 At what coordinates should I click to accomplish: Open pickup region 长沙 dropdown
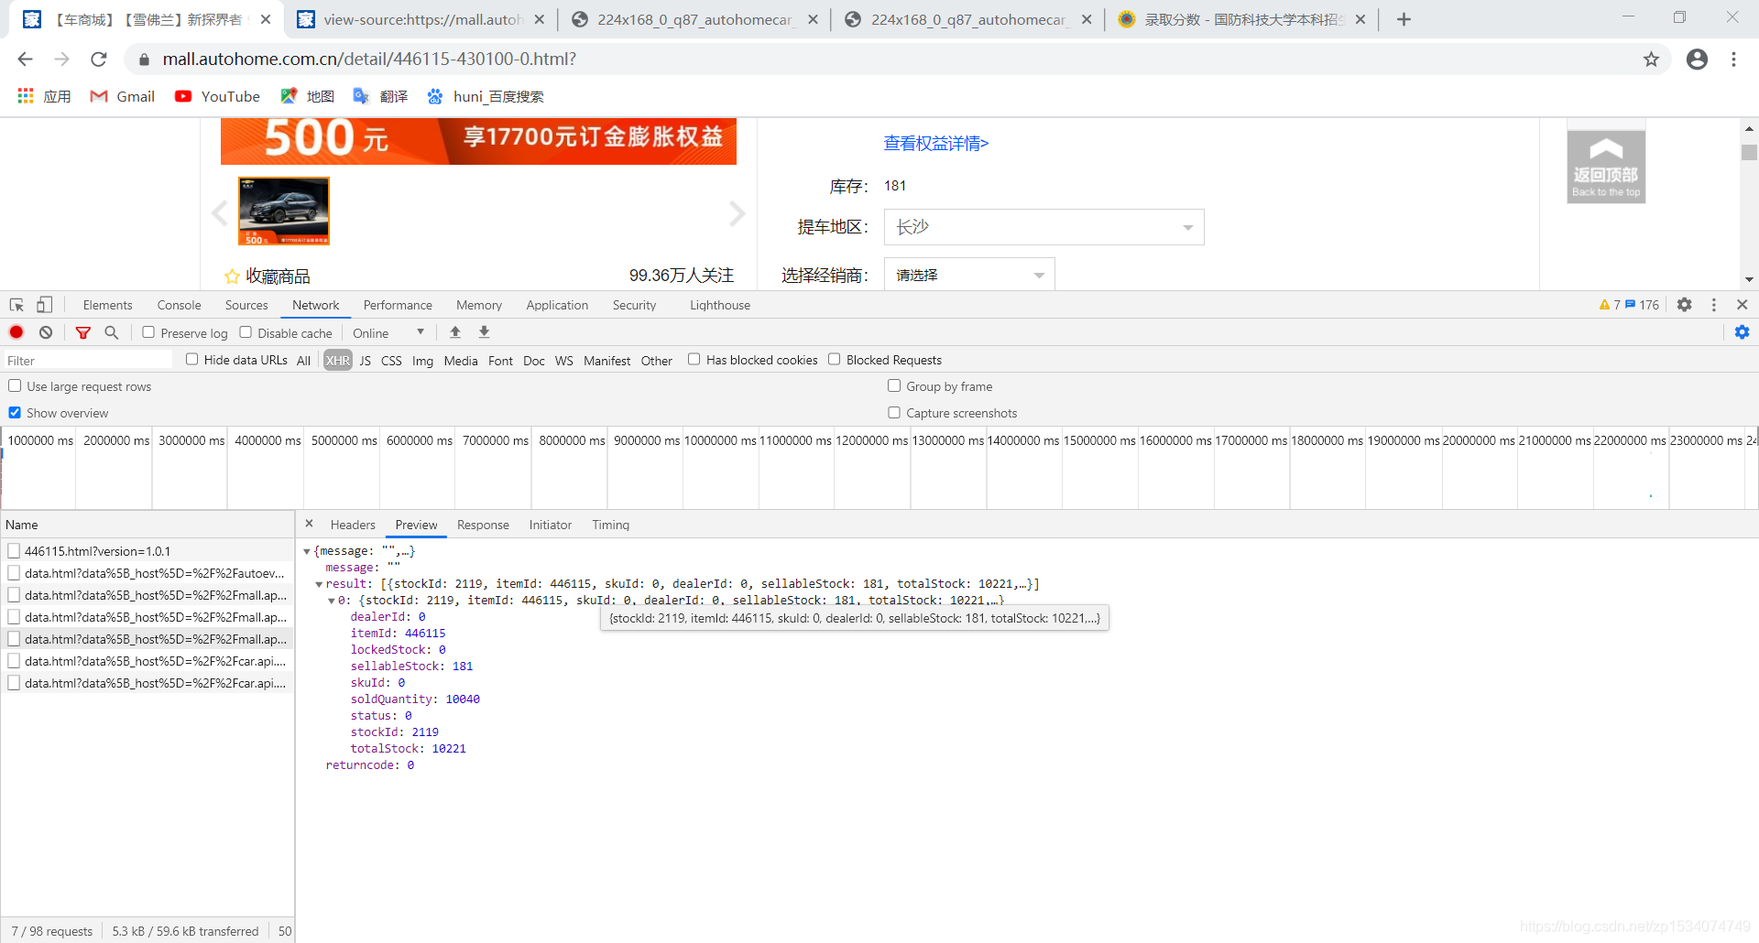[x=1043, y=227]
